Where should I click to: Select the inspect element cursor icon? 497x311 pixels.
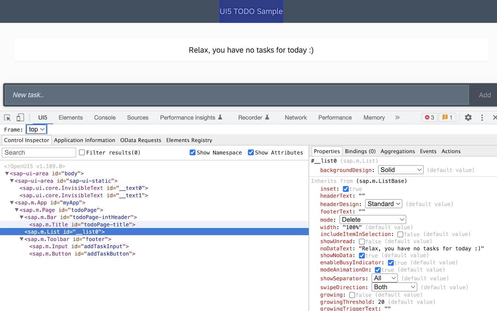coord(7,117)
